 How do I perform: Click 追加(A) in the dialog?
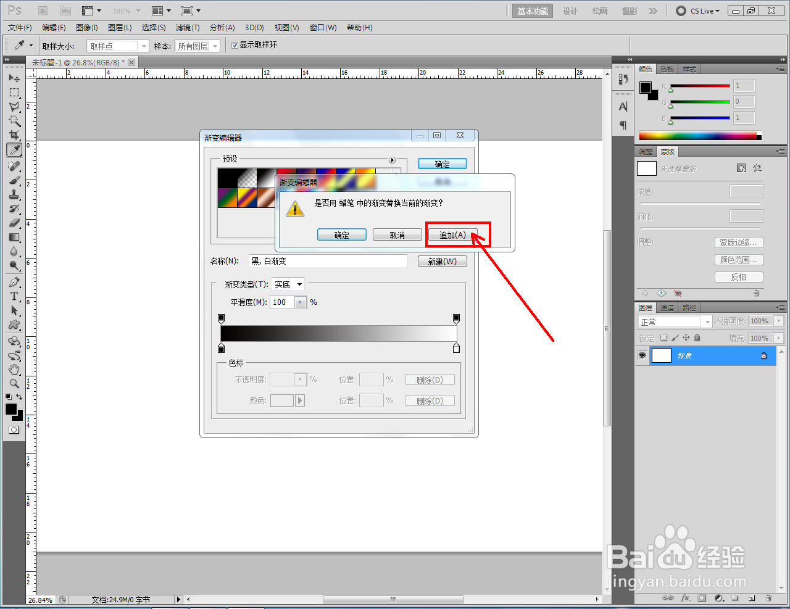point(452,235)
